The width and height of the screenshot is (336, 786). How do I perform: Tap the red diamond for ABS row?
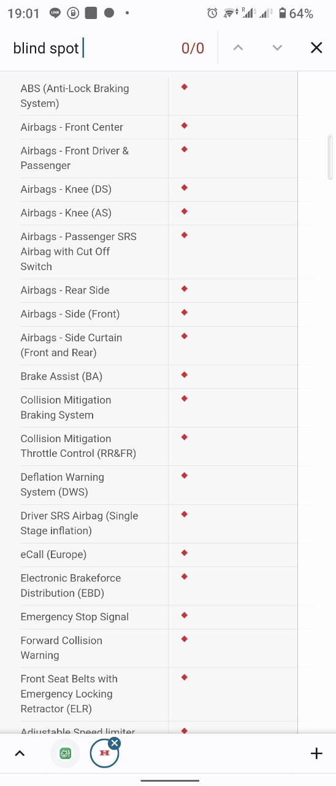coord(184,87)
